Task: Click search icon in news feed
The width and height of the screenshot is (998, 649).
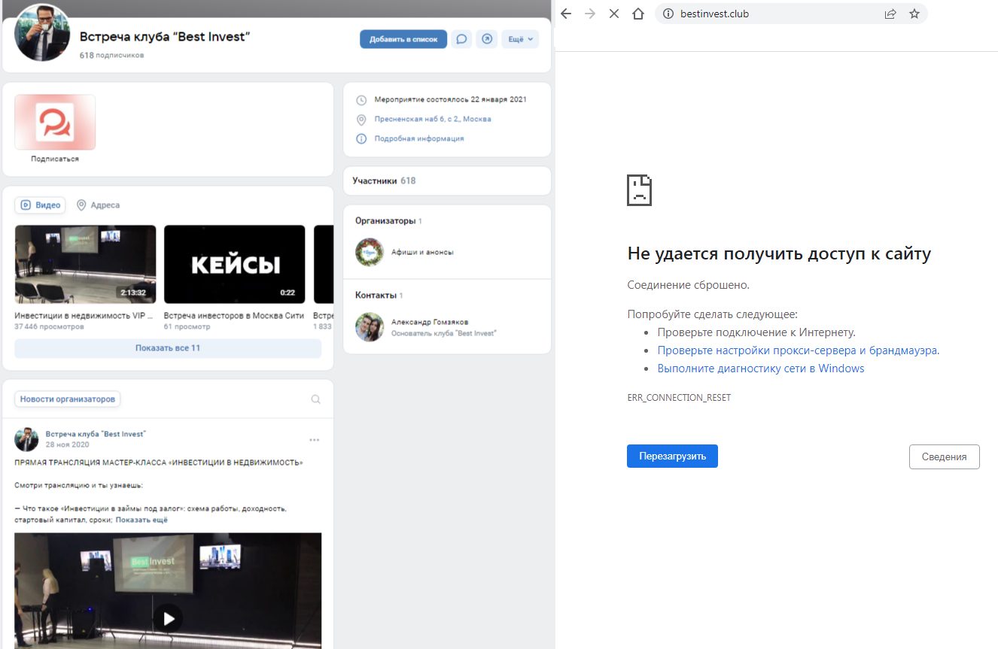Action: (315, 399)
